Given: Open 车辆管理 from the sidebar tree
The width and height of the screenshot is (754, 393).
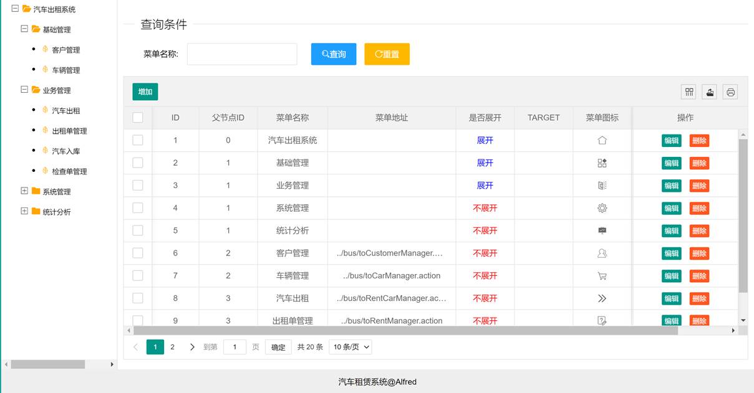Looking at the screenshot, I should [x=66, y=70].
